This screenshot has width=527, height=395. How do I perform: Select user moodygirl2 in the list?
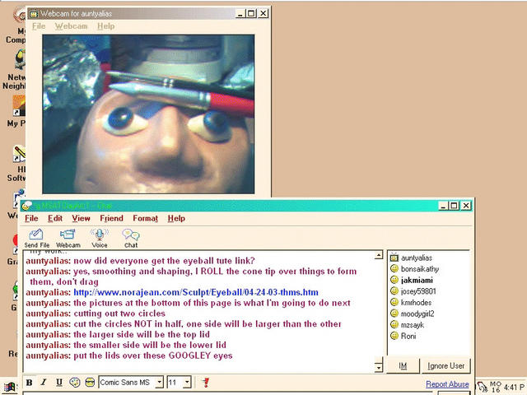tap(417, 314)
